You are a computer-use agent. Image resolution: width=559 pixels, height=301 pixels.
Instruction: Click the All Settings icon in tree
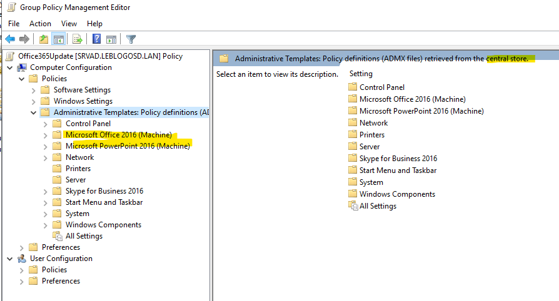(x=58, y=236)
